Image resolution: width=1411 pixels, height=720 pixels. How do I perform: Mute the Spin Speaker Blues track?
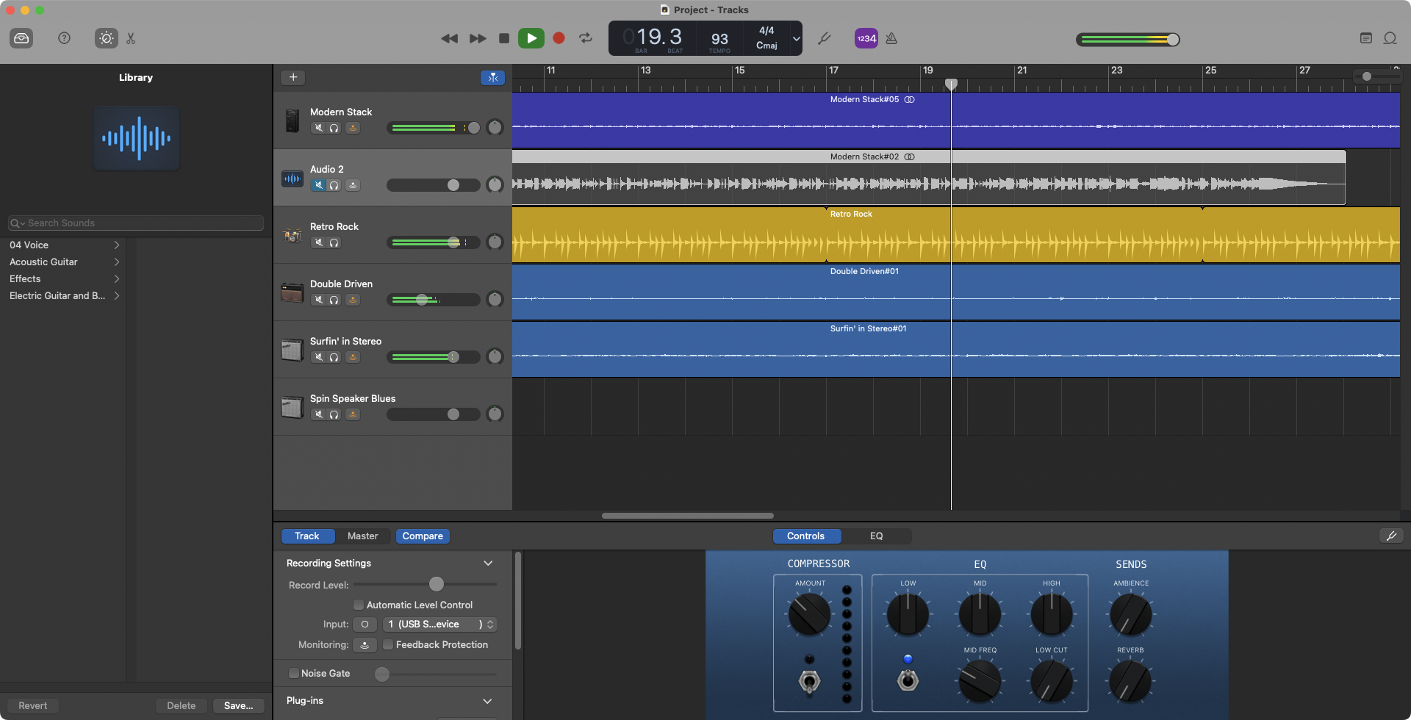[x=318, y=414]
